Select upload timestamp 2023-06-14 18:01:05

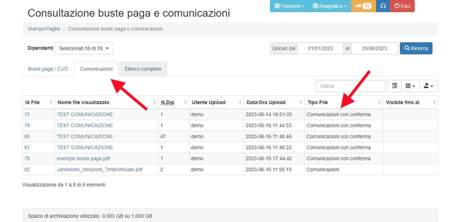pyautogui.click(x=268, y=115)
